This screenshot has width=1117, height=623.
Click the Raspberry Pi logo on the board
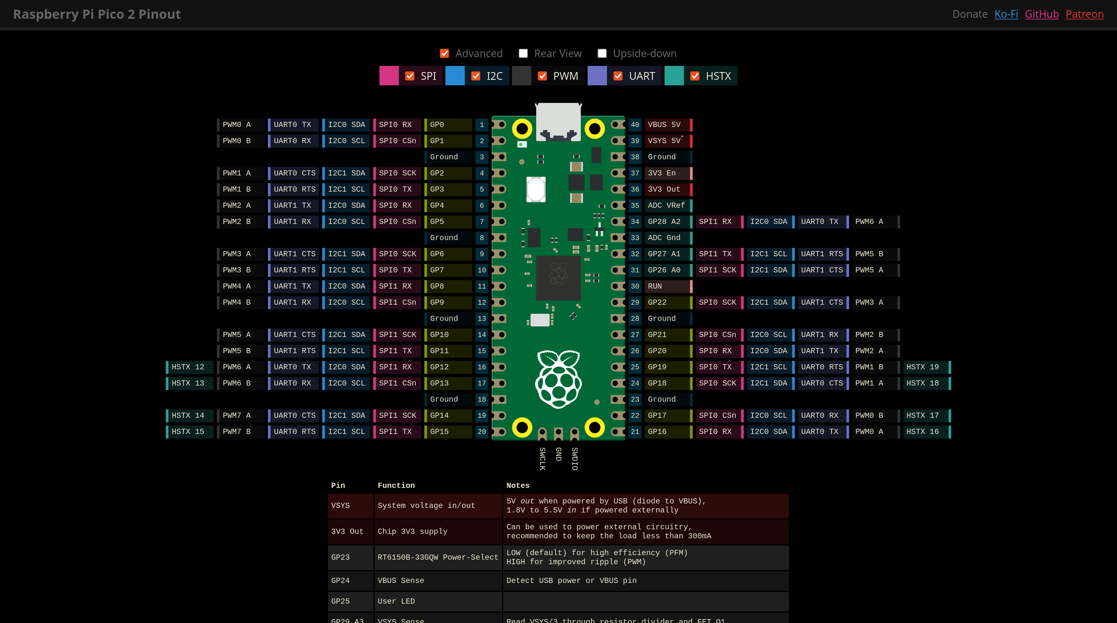click(558, 379)
